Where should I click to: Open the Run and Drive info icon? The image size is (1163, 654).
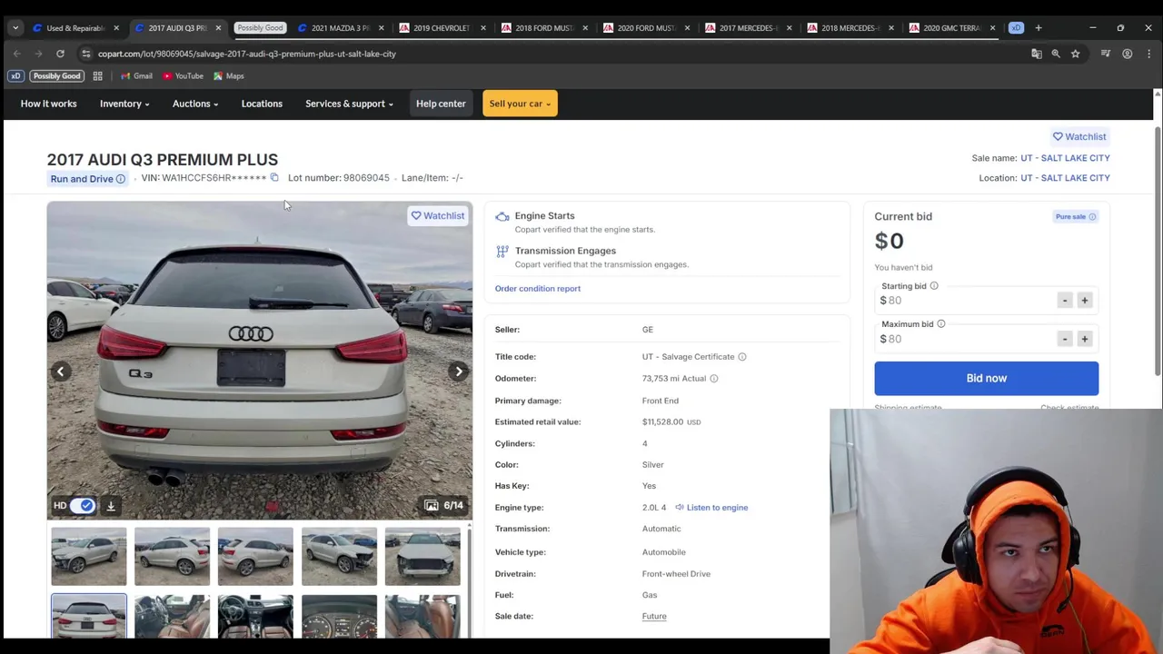(x=120, y=179)
